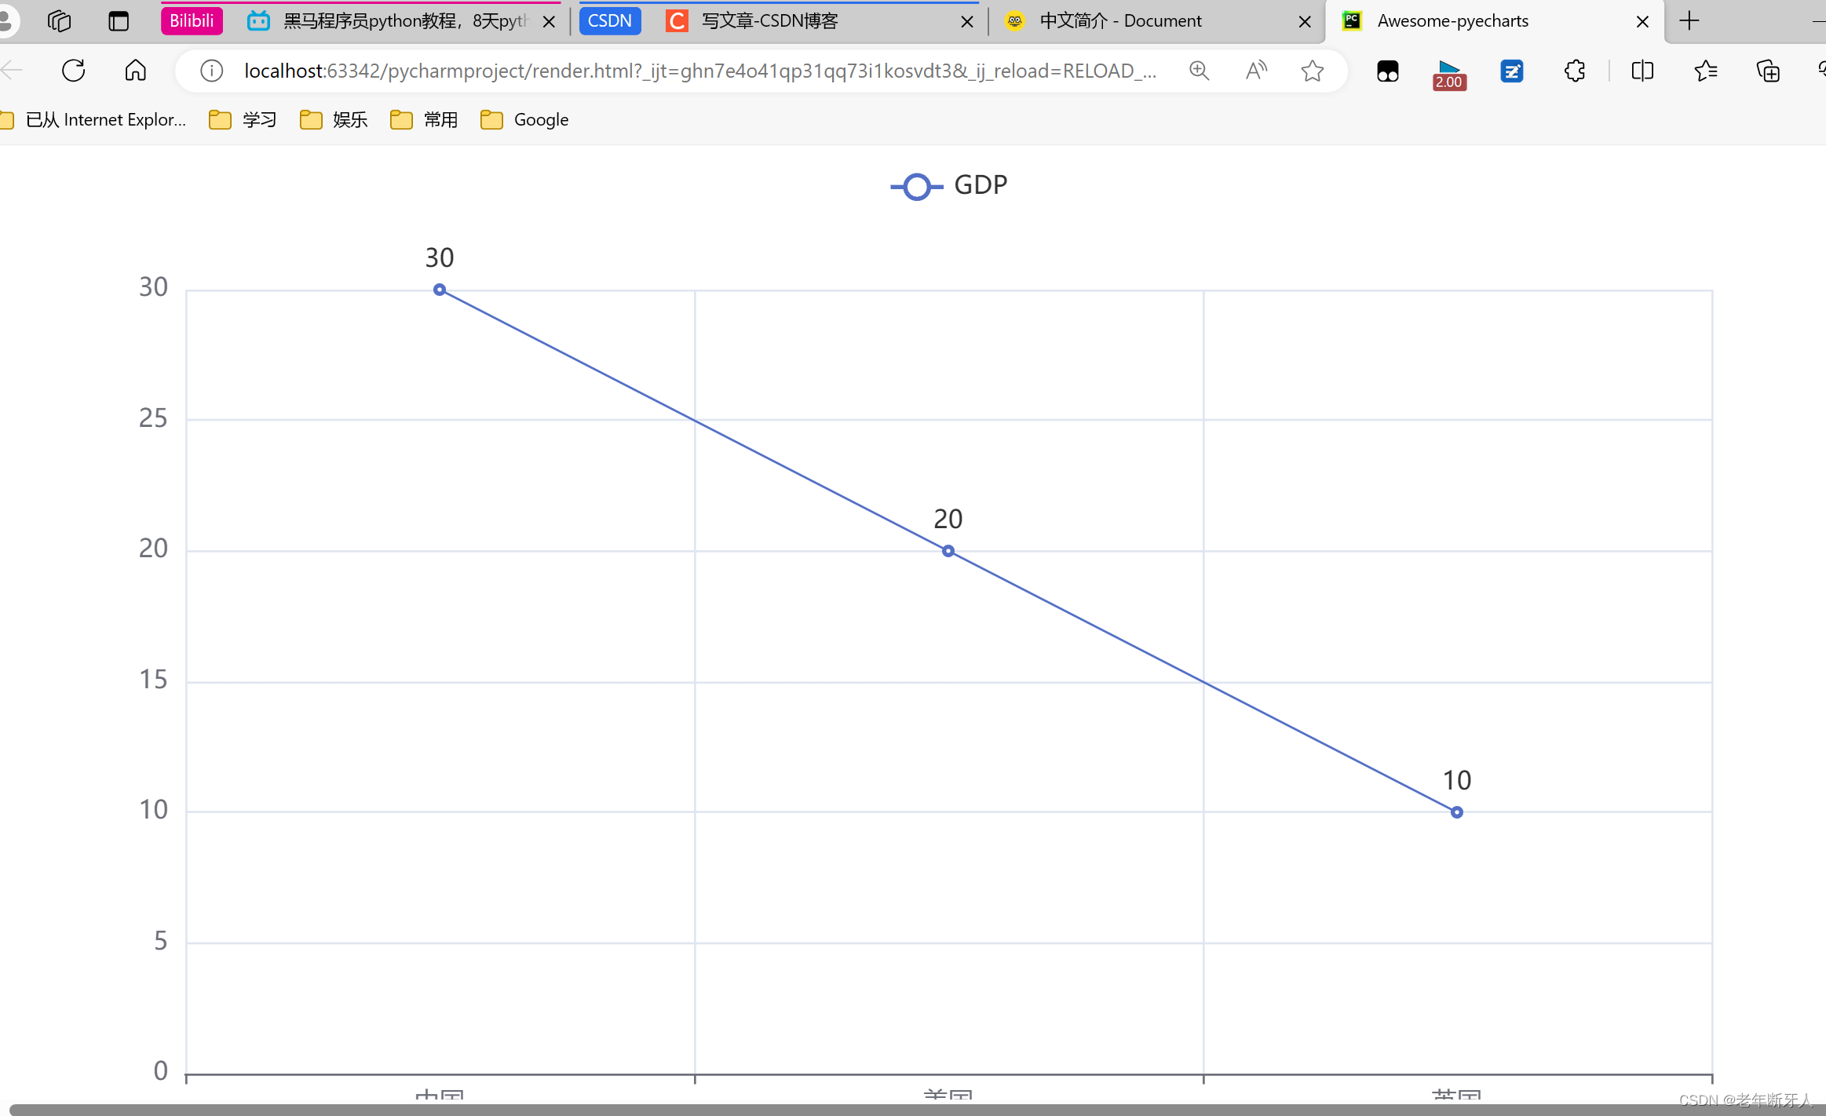The image size is (1826, 1116).
Task: Go to browser home page
Action: tap(134, 70)
